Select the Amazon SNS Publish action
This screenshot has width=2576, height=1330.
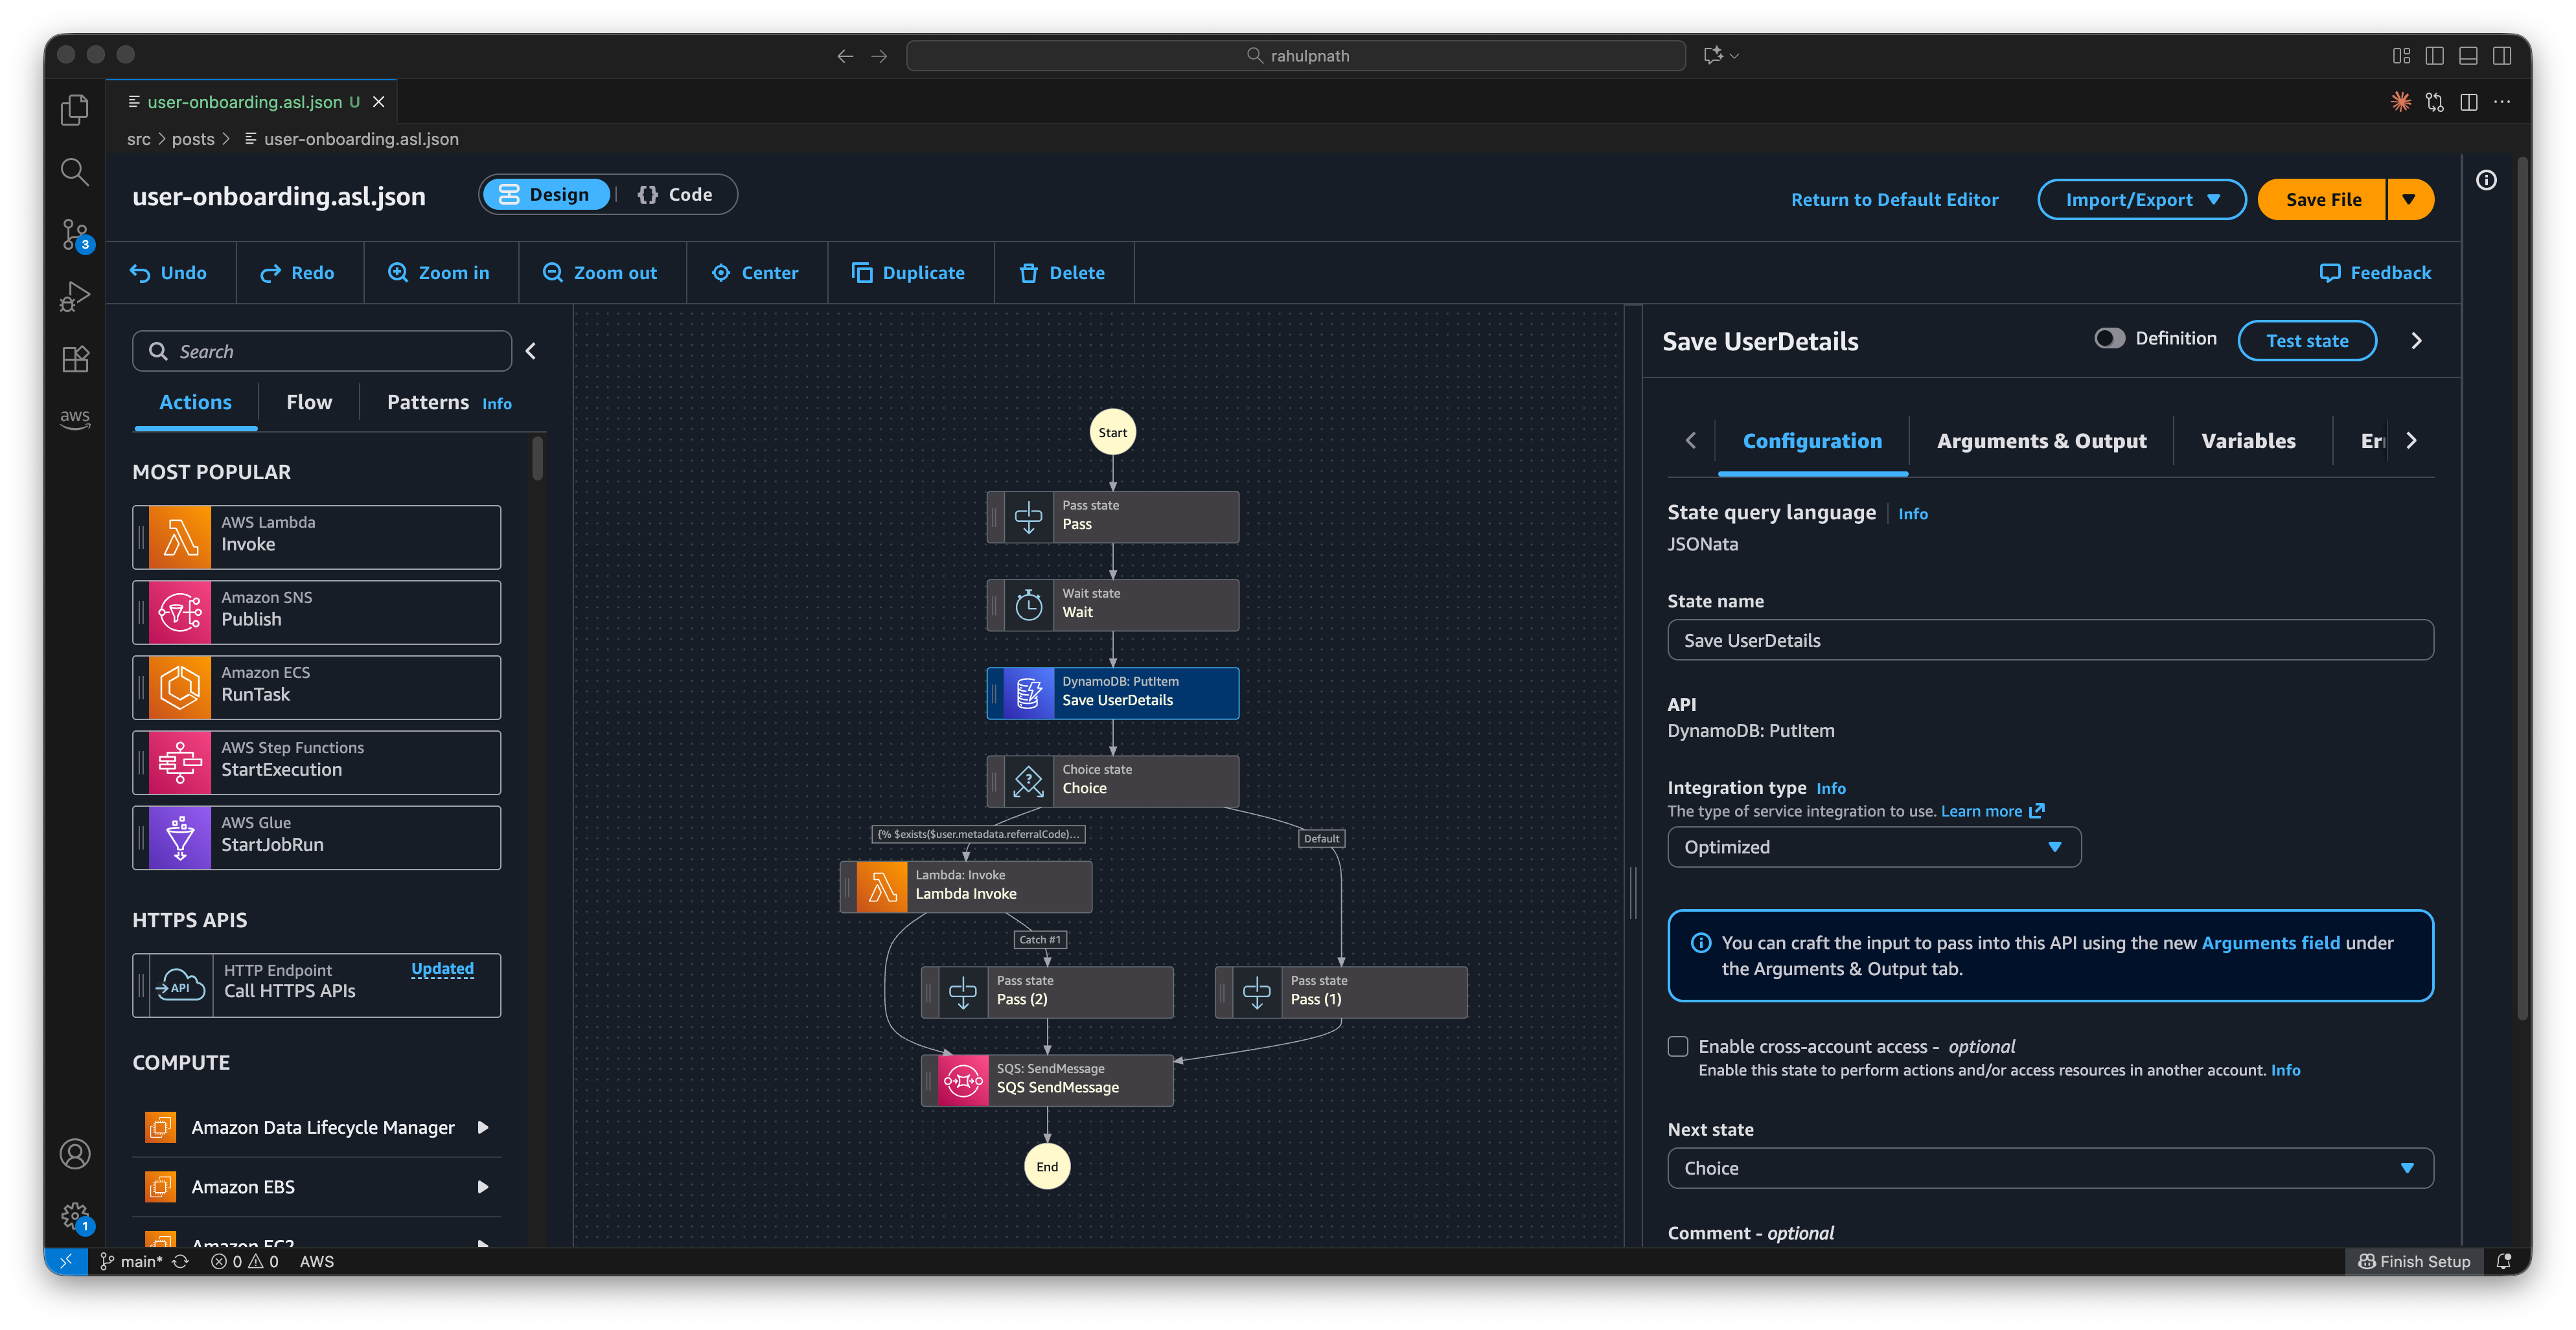pos(316,611)
